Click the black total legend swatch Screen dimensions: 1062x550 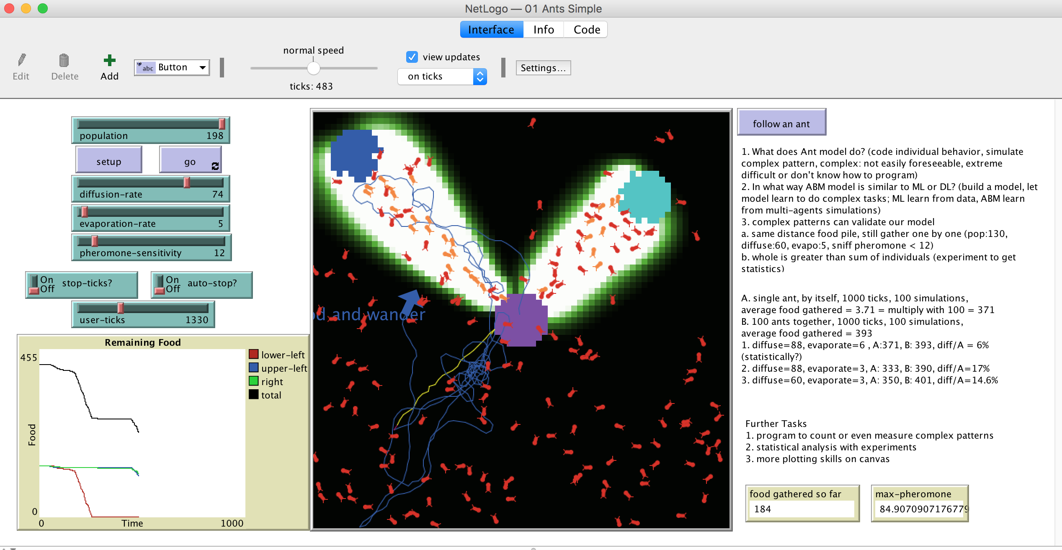(253, 394)
